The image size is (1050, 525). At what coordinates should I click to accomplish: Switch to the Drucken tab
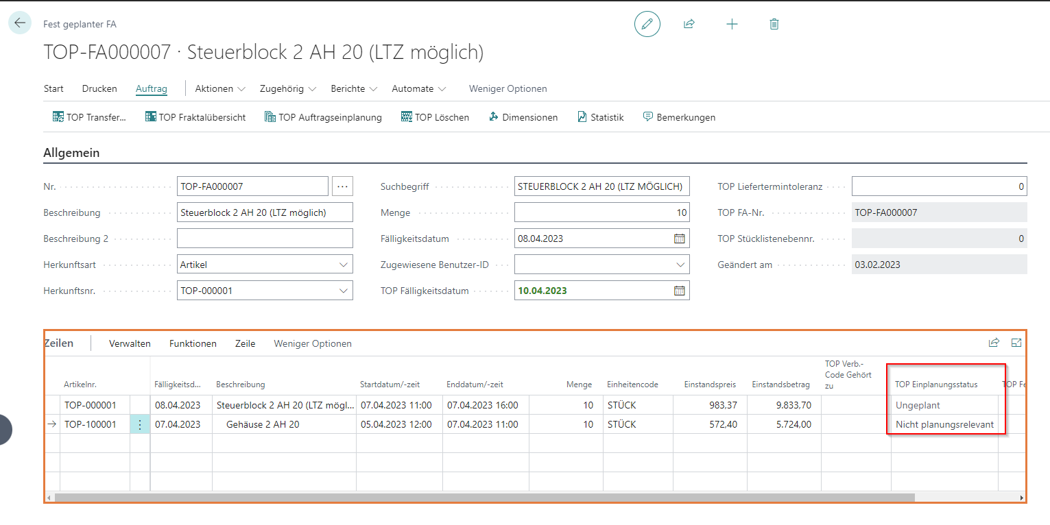click(99, 88)
